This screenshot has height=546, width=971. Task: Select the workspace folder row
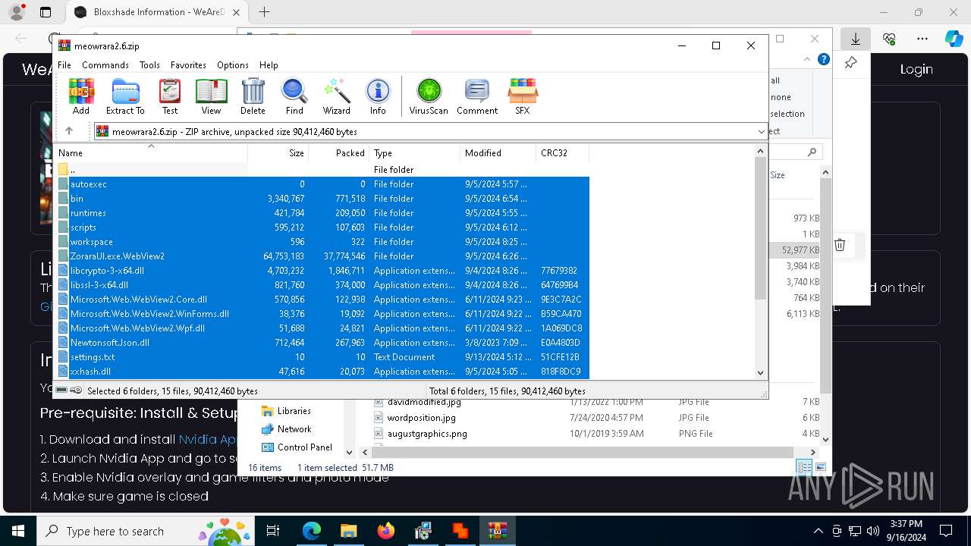click(322, 242)
